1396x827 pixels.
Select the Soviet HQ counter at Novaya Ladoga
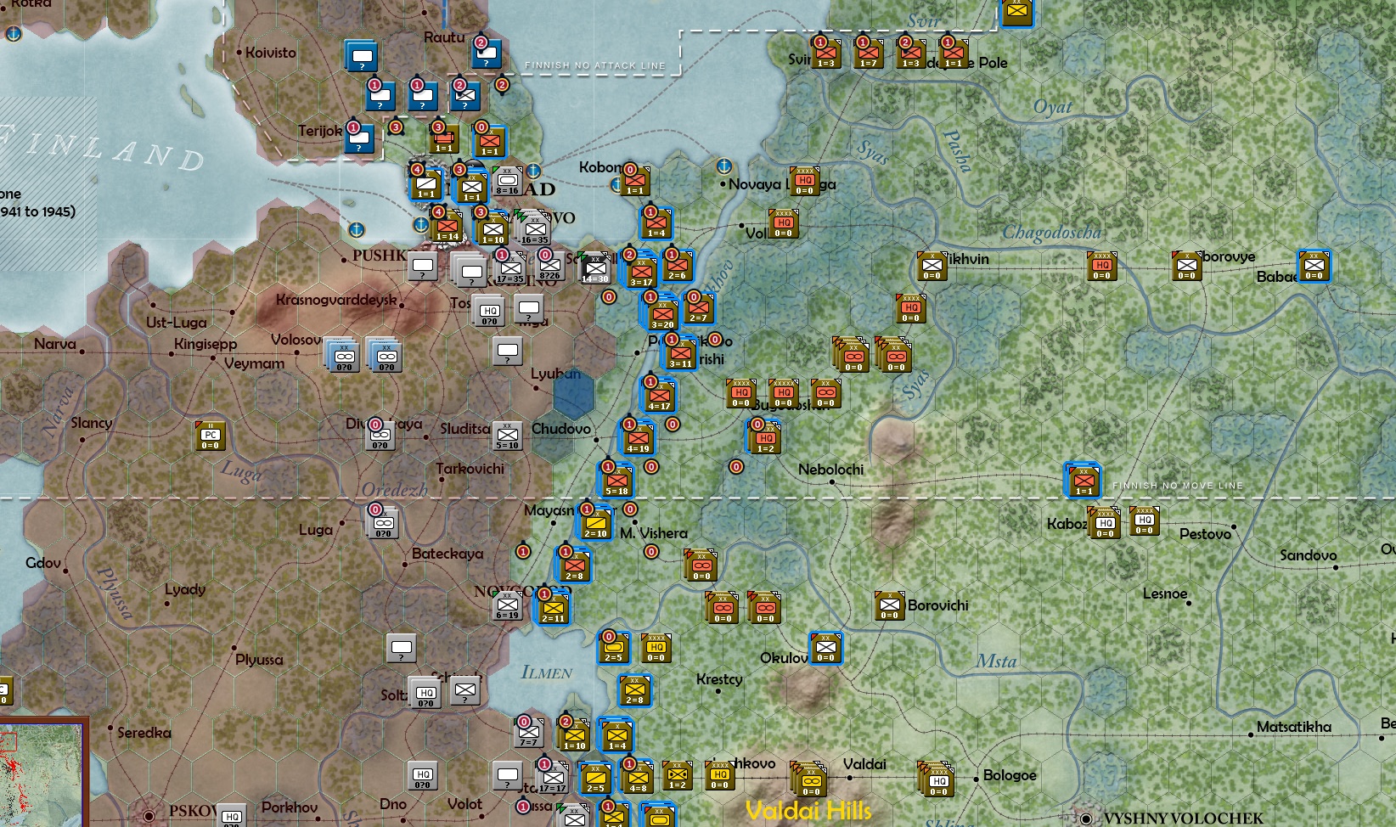tap(804, 181)
